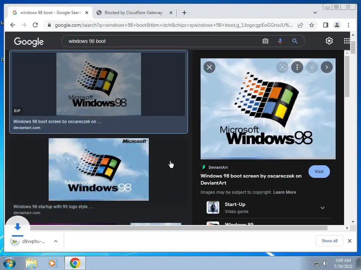The width and height of the screenshot is (361, 270).
Task: Submit search with the magnifier icon
Action: point(295,41)
